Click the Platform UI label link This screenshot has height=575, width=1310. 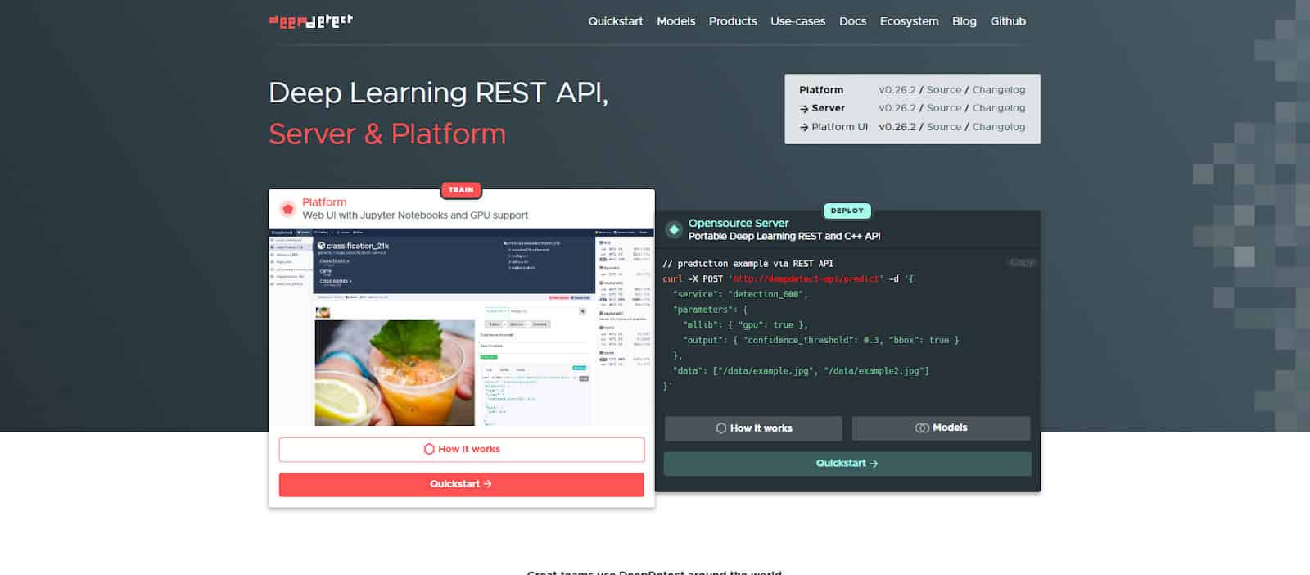[839, 127]
